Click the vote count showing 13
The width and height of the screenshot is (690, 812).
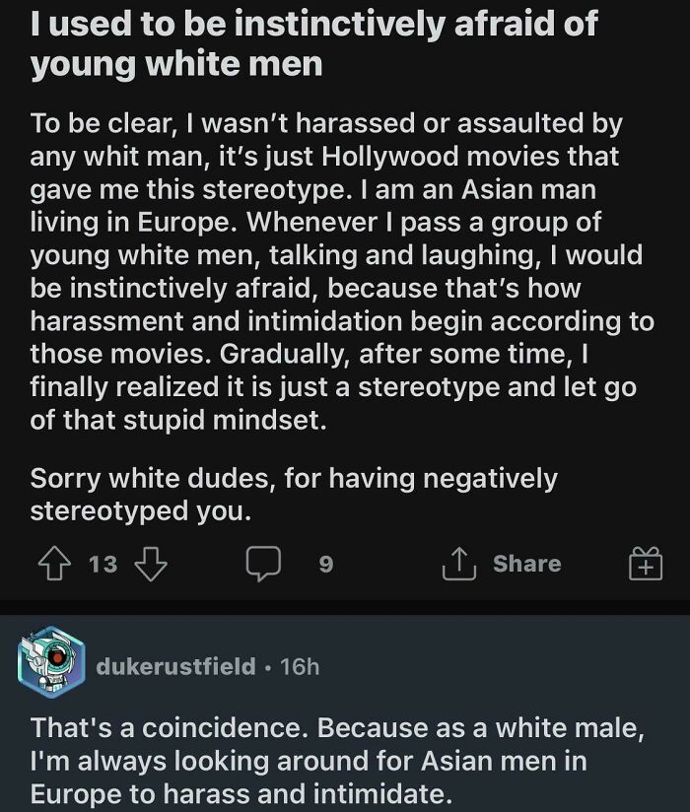point(103,564)
